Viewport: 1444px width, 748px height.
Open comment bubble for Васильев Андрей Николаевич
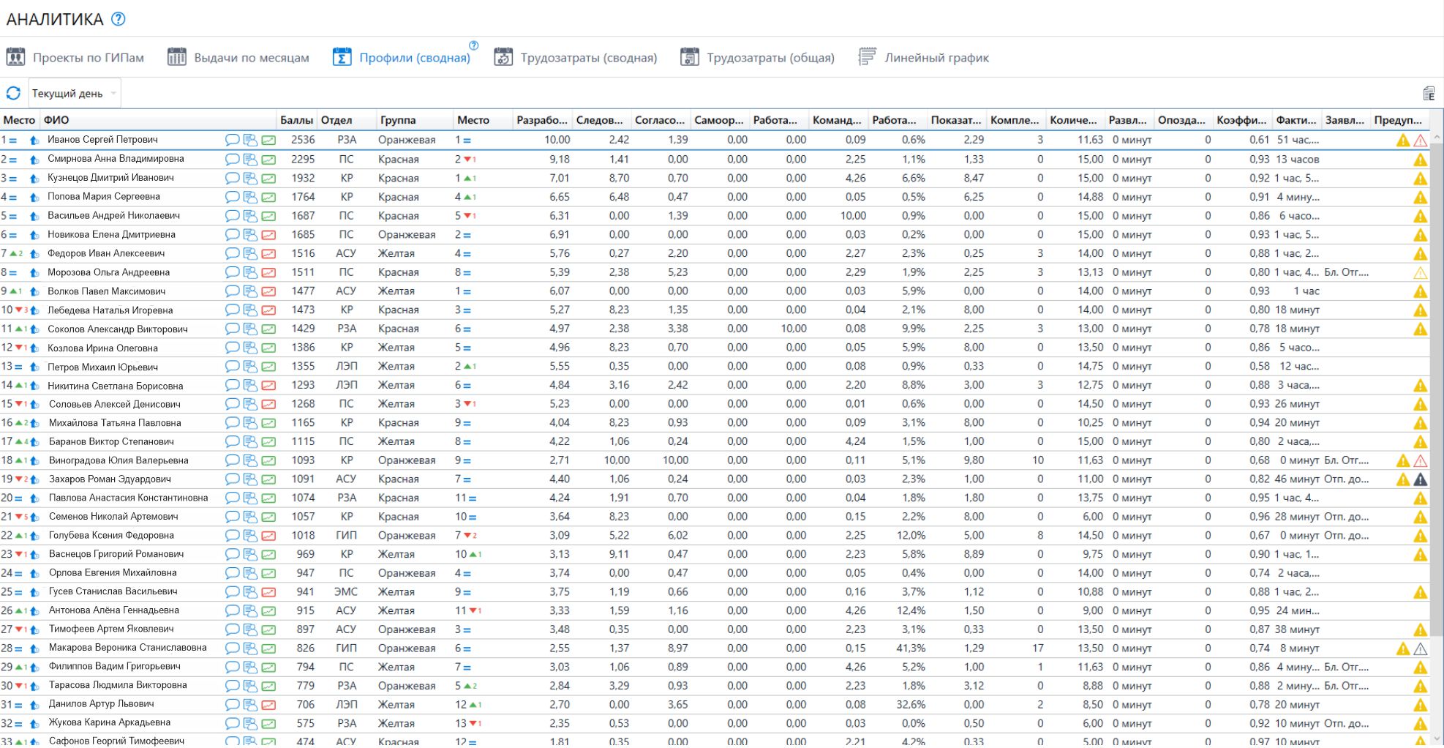(232, 216)
